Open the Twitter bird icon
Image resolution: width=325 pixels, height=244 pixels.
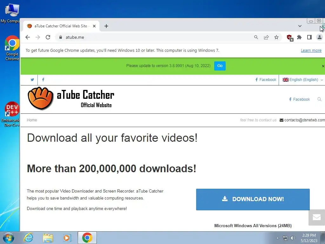[32, 80]
